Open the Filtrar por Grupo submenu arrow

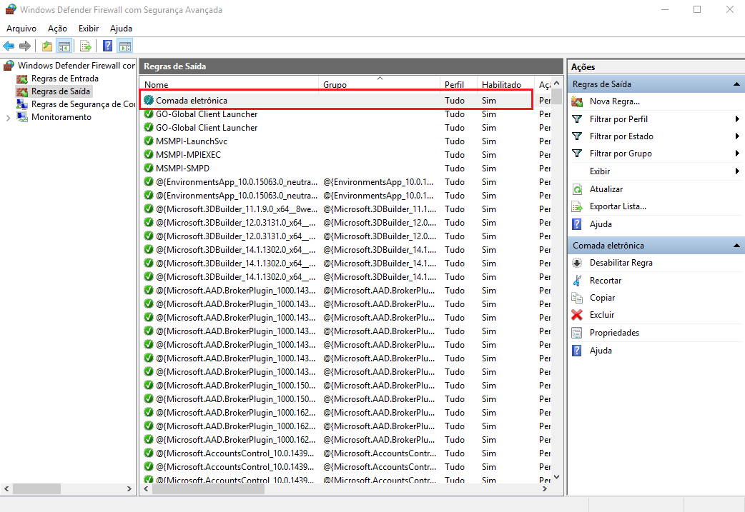737,154
